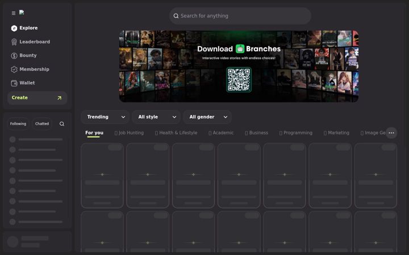Open the All style dropdown
409x255 pixels.
click(156, 117)
